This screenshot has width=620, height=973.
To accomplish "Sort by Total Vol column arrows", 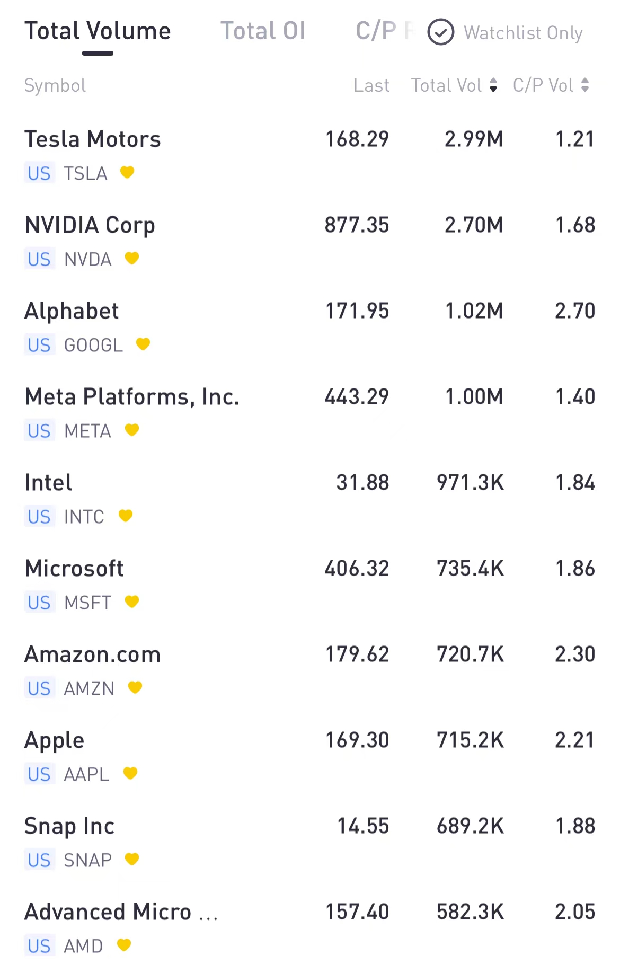I will (493, 85).
